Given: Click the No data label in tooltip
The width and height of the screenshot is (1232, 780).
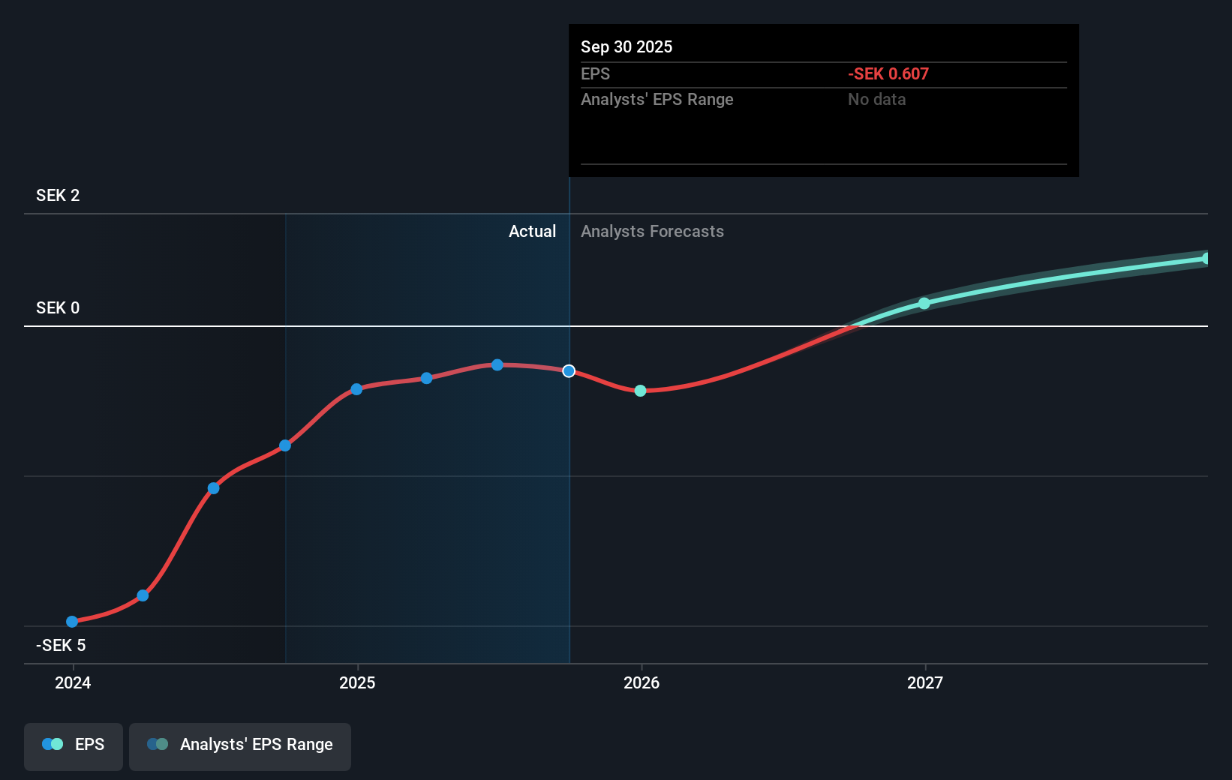Looking at the screenshot, I should pyautogui.click(x=876, y=99).
